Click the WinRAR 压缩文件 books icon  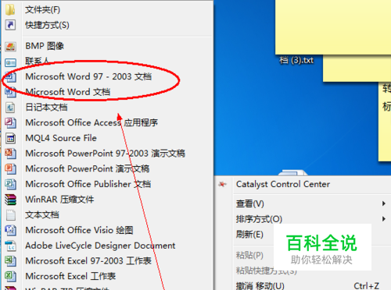10,200
